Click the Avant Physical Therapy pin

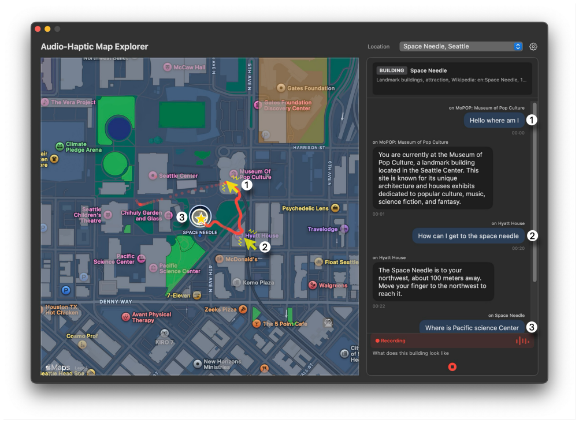pyautogui.click(x=126, y=317)
